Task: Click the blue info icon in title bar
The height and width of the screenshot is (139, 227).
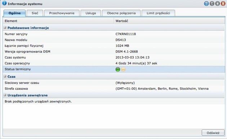Action: (x=4, y=3)
